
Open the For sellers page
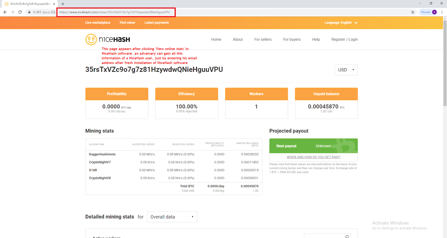click(x=263, y=39)
